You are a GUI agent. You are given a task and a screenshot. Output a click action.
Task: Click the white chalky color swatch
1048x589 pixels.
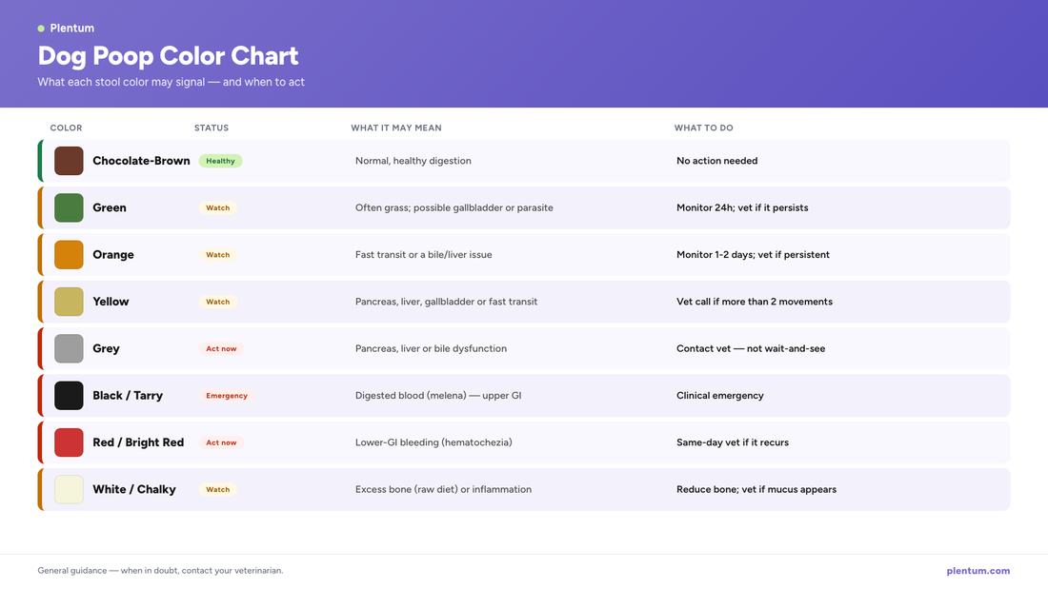pos(69,489)
